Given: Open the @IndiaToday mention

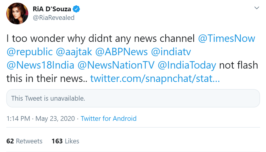Looking at the screenshot, I should coord(187,65).
